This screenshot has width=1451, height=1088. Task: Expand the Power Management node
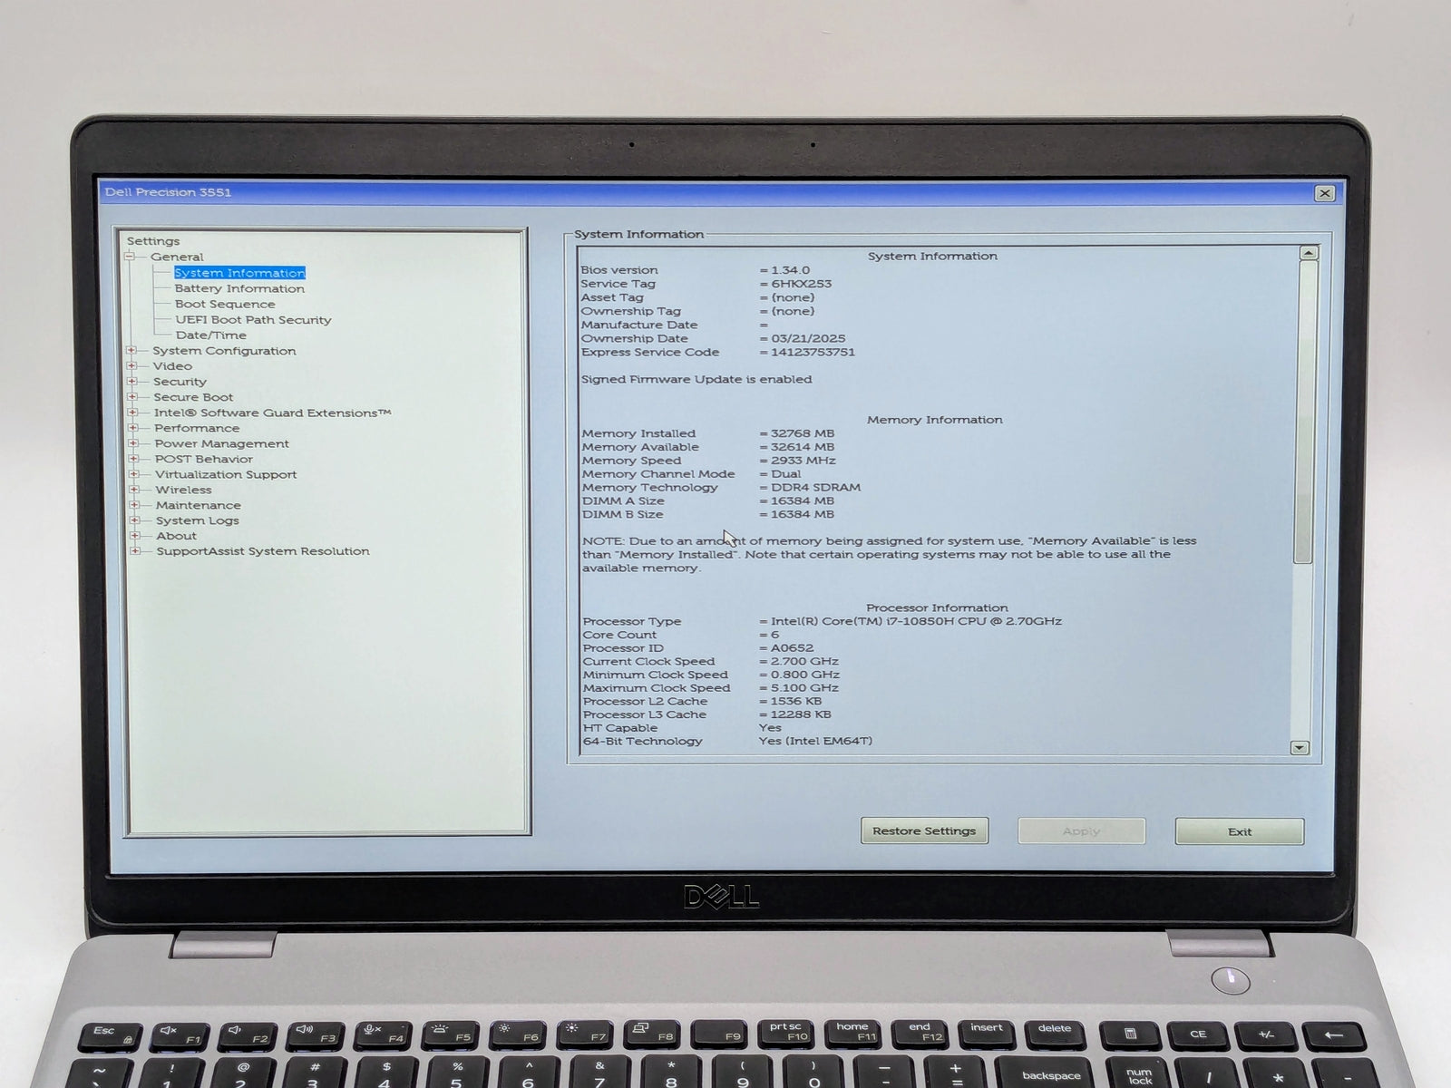click(133, 442)
